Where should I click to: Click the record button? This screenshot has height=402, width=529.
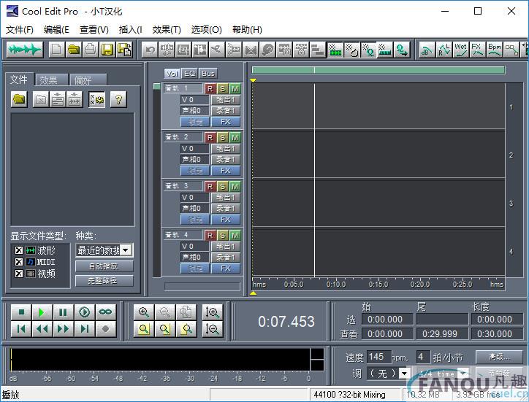[106, 329]
